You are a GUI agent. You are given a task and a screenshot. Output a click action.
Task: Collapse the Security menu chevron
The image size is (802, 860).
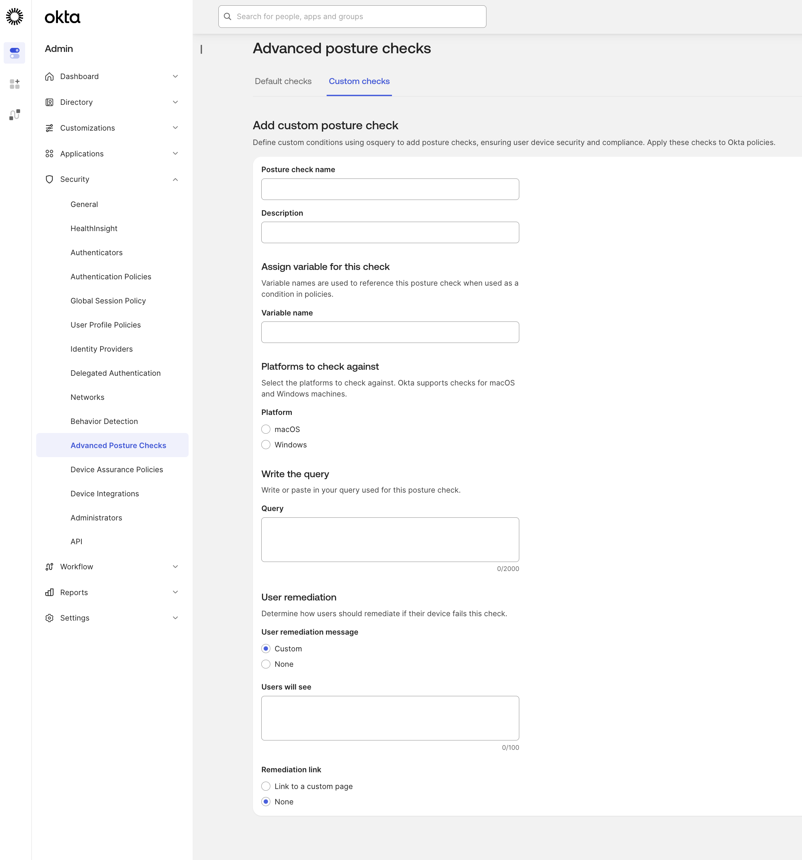pos(175,180)
